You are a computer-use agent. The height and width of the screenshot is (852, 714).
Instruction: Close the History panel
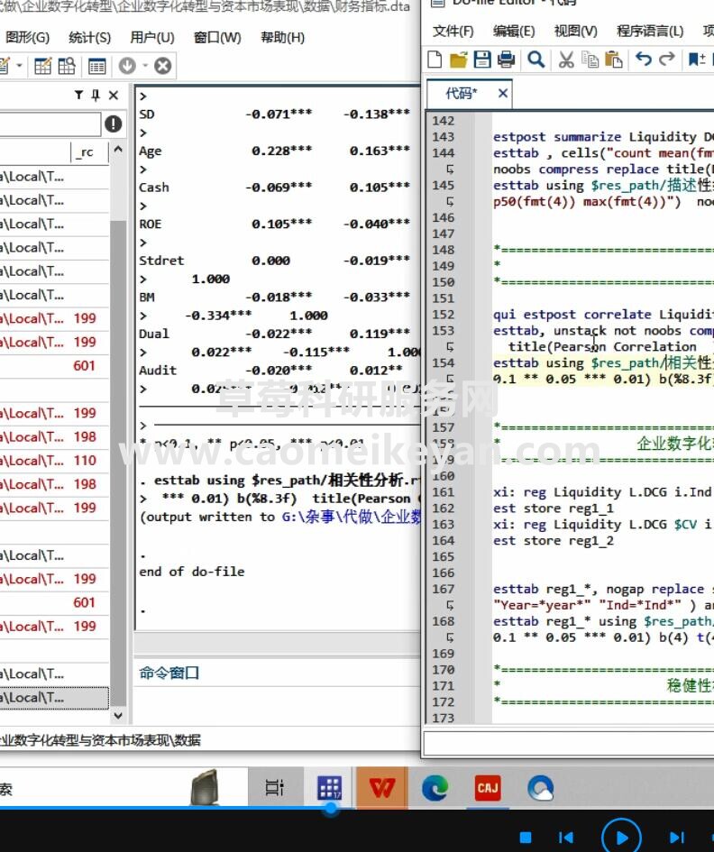click(x=113, y=95)
